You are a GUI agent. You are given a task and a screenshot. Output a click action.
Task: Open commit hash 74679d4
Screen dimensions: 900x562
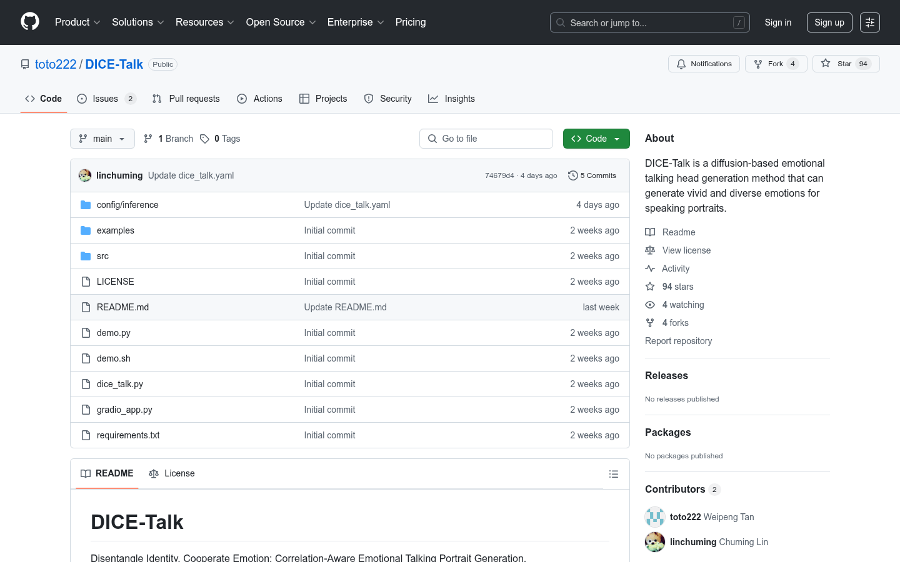[499, 175]
